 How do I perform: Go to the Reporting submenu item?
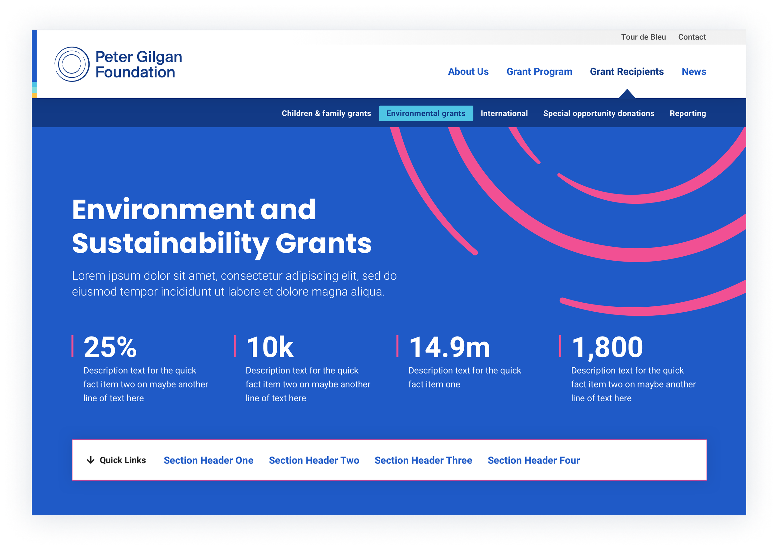[687, 113]
